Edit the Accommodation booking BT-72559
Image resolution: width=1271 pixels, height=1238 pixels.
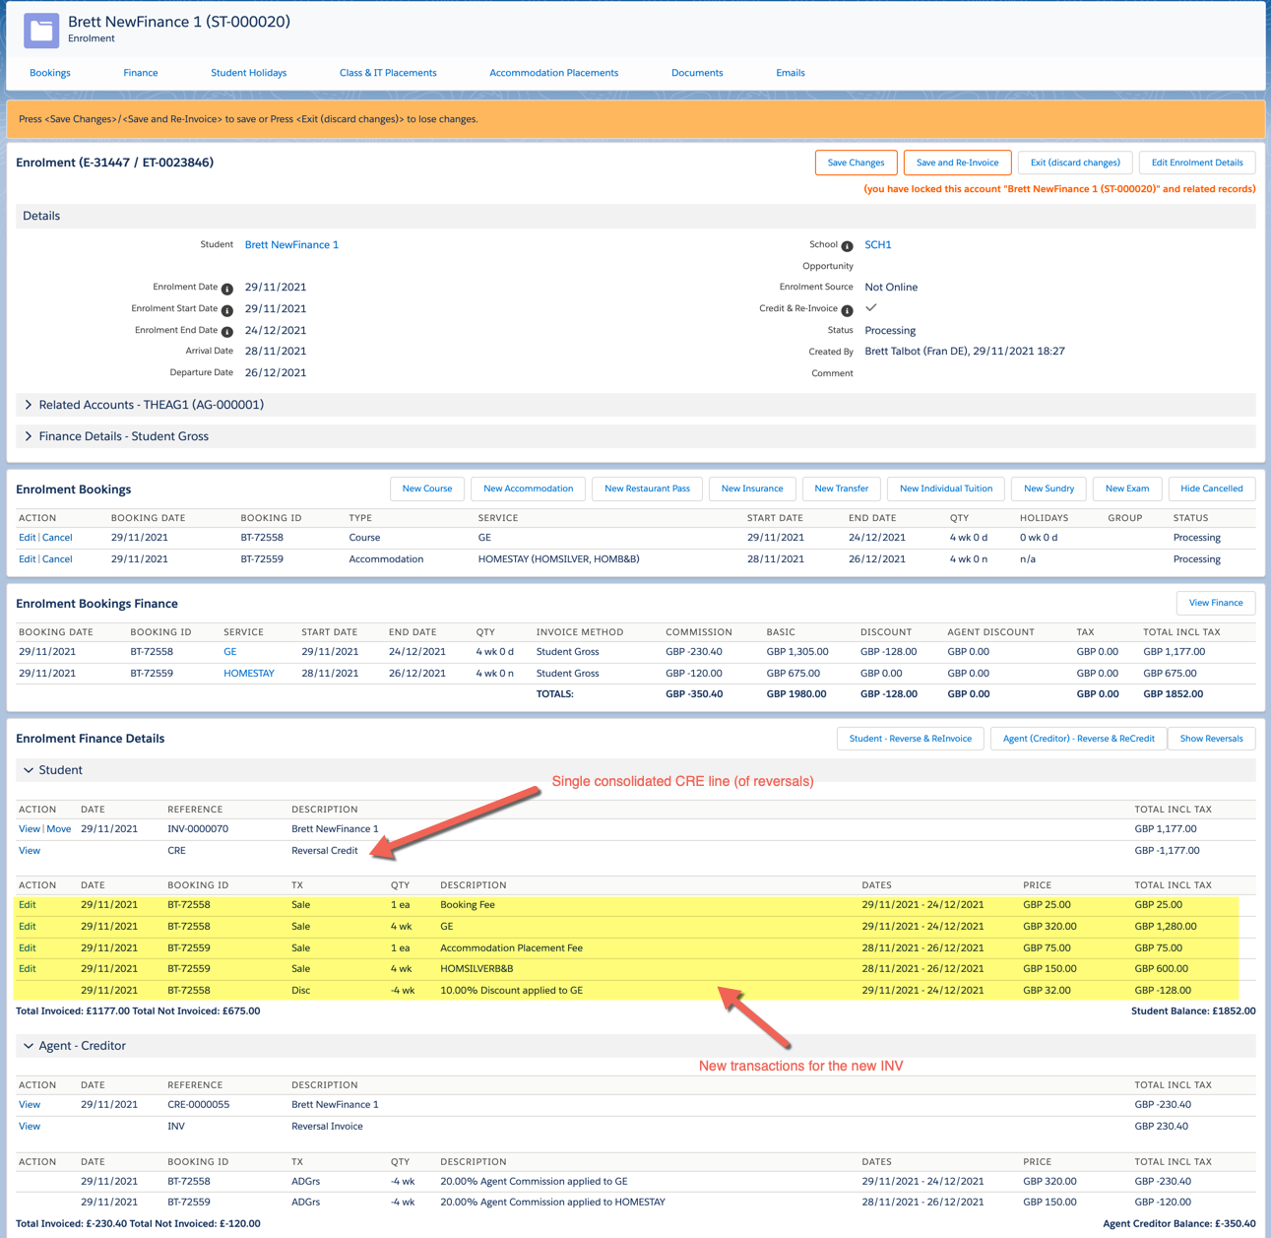[x=27, y=559]
